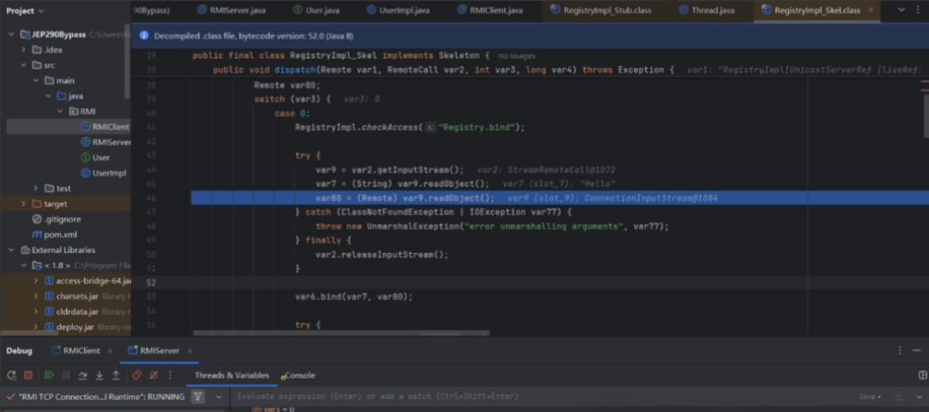Screen dimensions: 929x412
Task: Open Project view selector dropdown
Action: pyautogui.click(x=25, y=11)
